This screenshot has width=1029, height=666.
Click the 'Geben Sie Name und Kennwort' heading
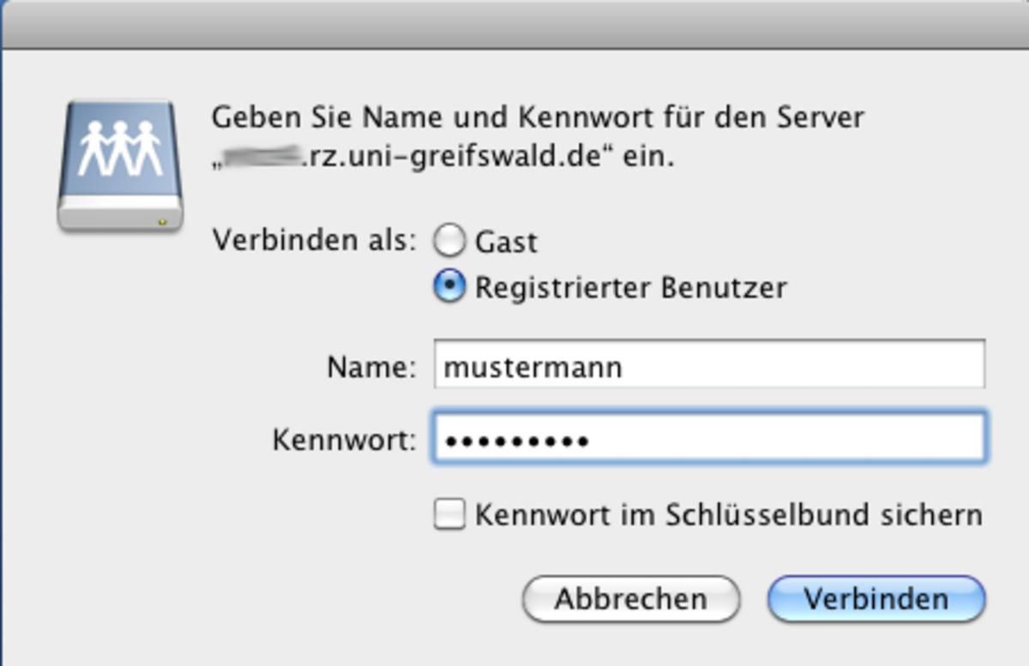click(538, 117)
